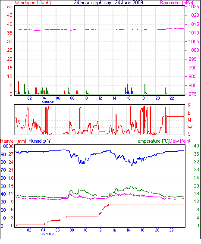
Task: Click the 1025 barometer scale value
Action: click(x=194, y=6)
